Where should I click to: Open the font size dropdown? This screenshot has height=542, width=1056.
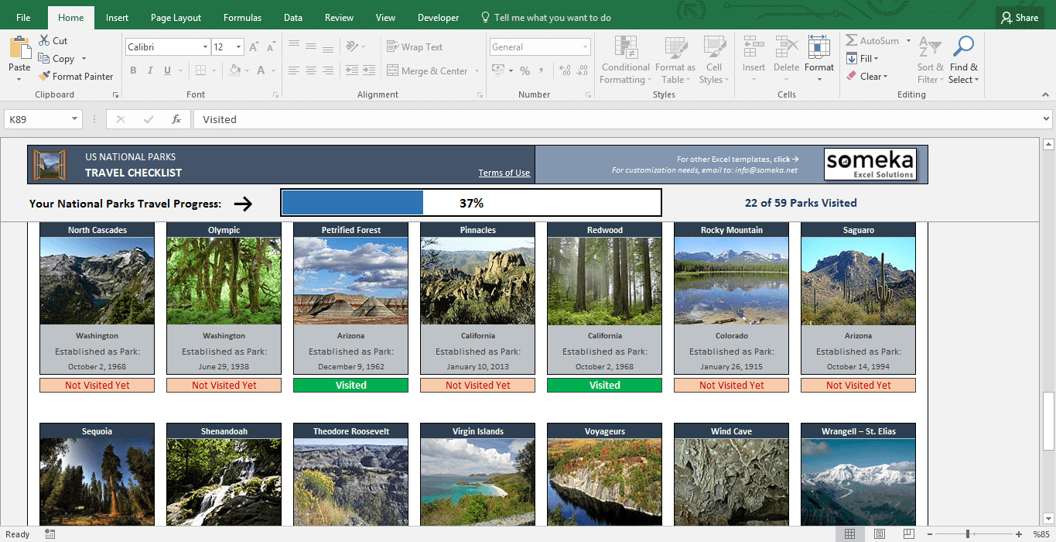pos(239,47)
